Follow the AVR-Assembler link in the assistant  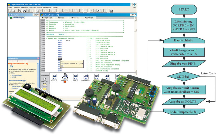(x=16, y=75)
